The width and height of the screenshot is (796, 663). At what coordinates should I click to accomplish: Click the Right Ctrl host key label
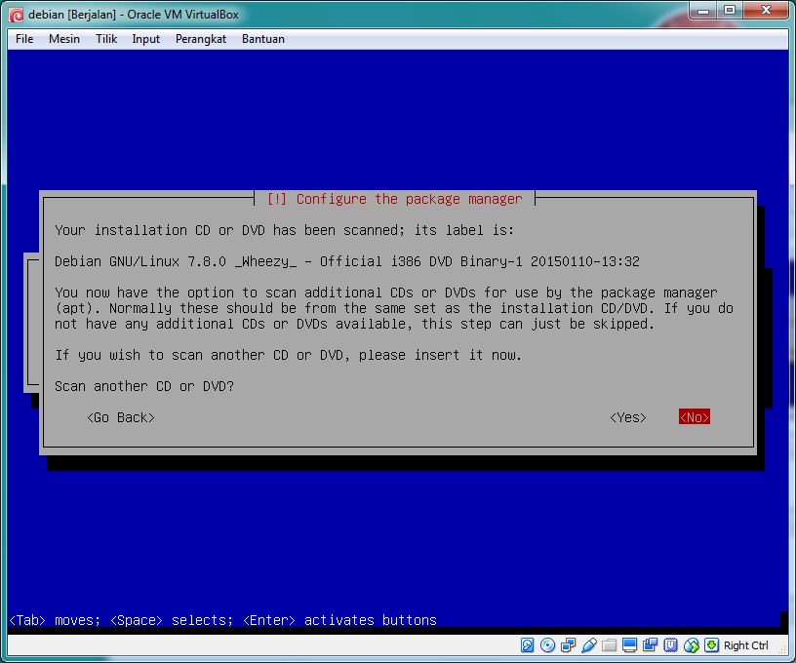(745, 645)
